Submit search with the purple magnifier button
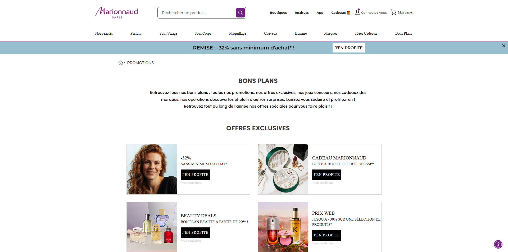 (x=240, y=13)
